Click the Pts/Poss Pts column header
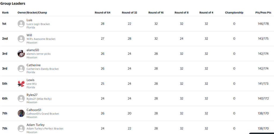 [x=263, y=13]
